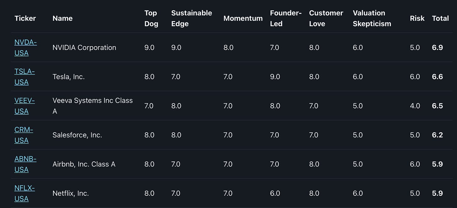Follow the VEEV-USA ticker link

coord(24,106)
